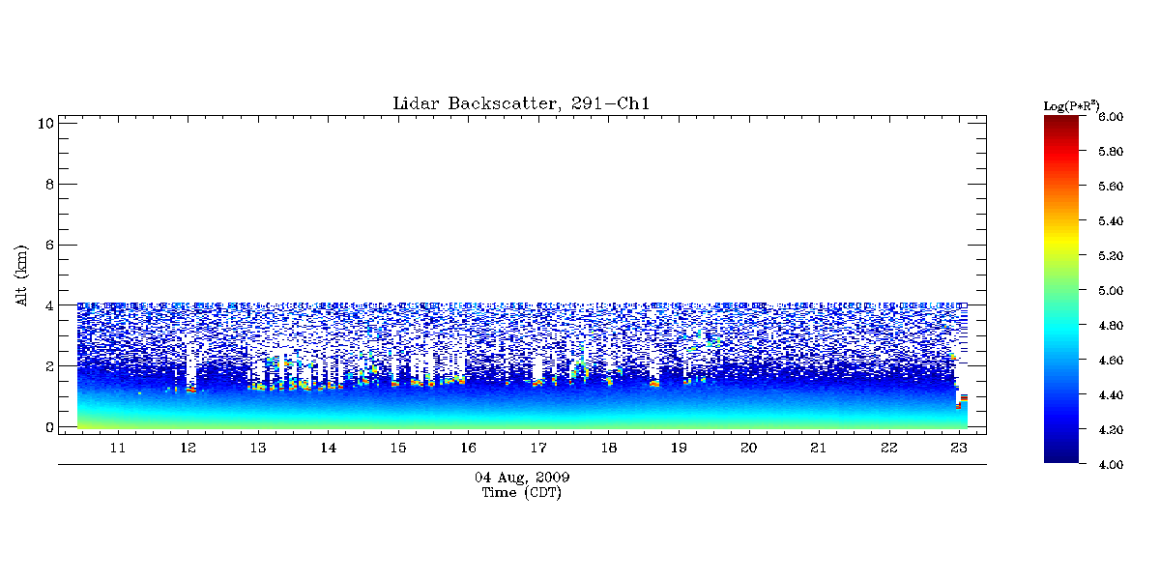This screenshot has height=580, width=1160.
Task: Click y-axis tick label 6
Action: tap(48, 245)
